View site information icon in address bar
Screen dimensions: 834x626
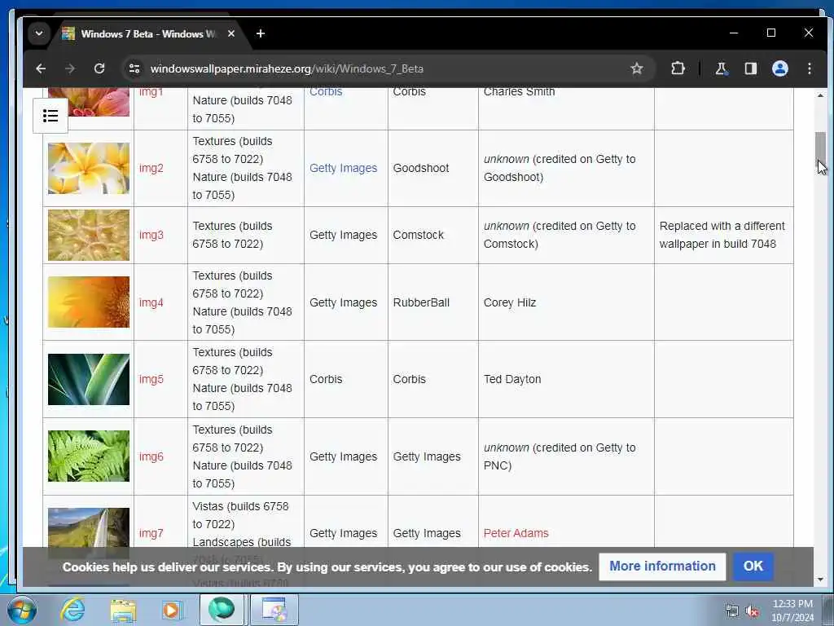(x=134, y=68)
